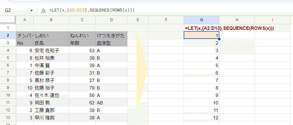This screenshot has width=293, height=125.
Task: Click age cell 27 for 高杉 恭子
Action: 82,80
